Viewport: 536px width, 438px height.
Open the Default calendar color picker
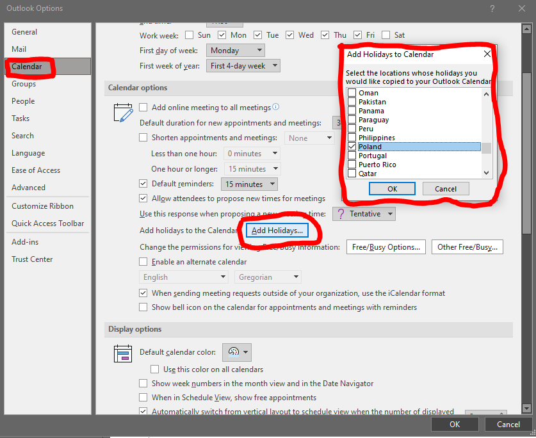click(x=237, y=352)
